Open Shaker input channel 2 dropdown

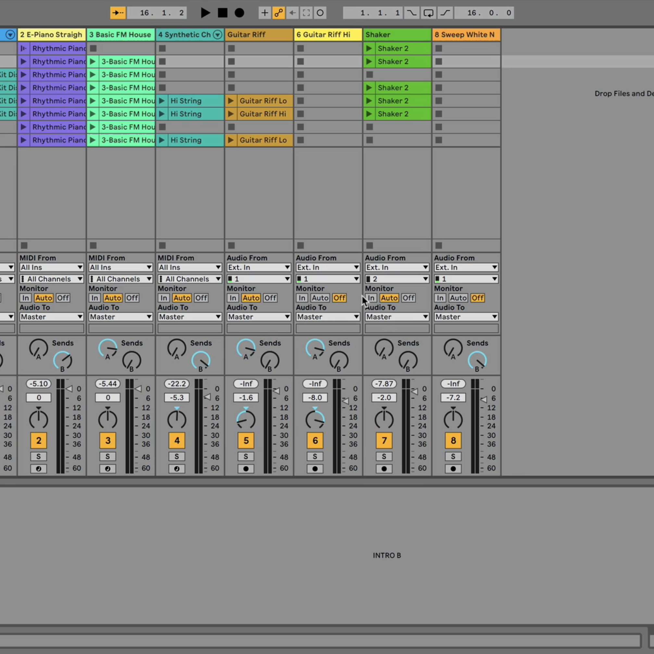397,279
